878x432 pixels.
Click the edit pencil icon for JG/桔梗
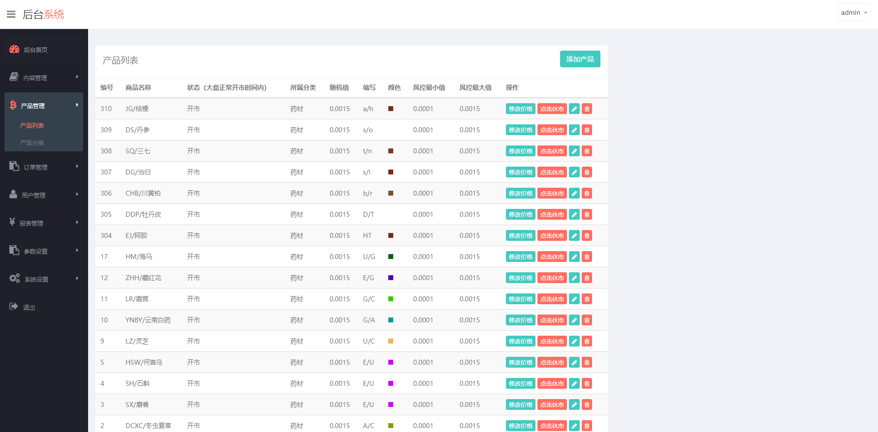tap(574, 109)
